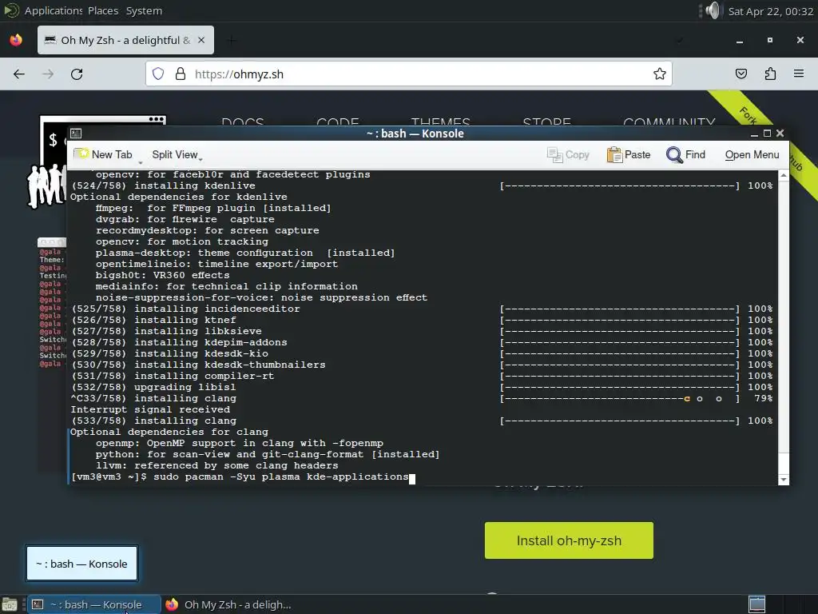818x614 pixels.
Task: Open the Konsole Open Menu
Action: tap(752, 154)
